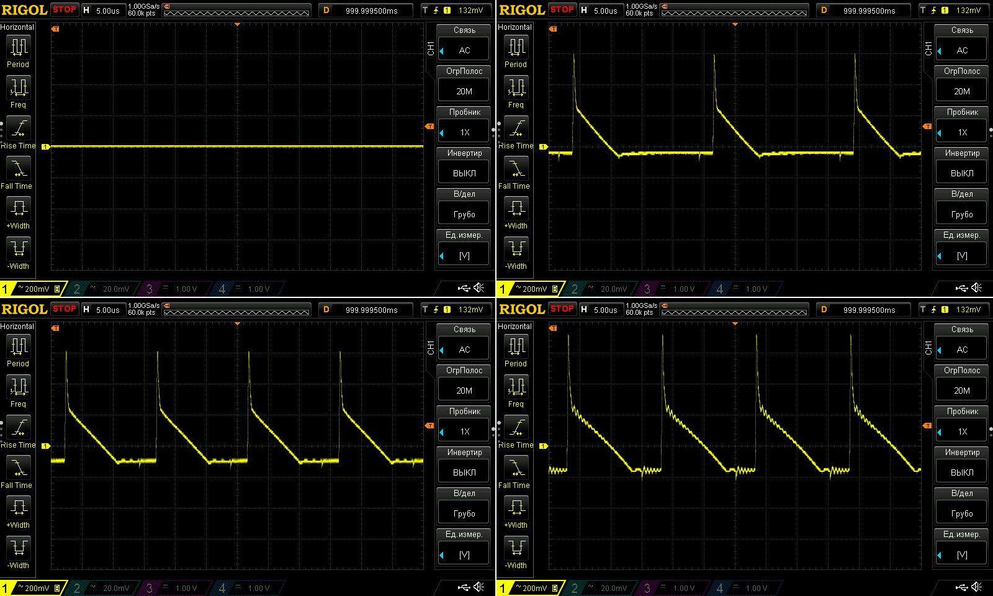Click the D 999.999500ms delay field, bottom-left panel
Image resolution: width=993 pixels, height=596 pixels.
coord(366,310)
